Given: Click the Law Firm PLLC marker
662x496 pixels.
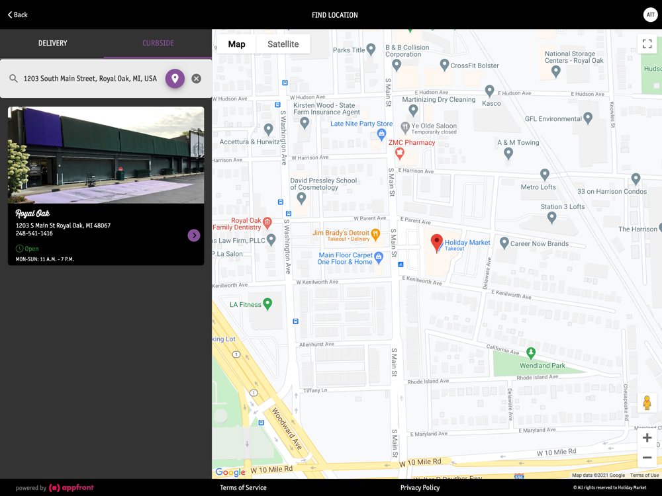Looking at the screenshot, I should (271, 239).
